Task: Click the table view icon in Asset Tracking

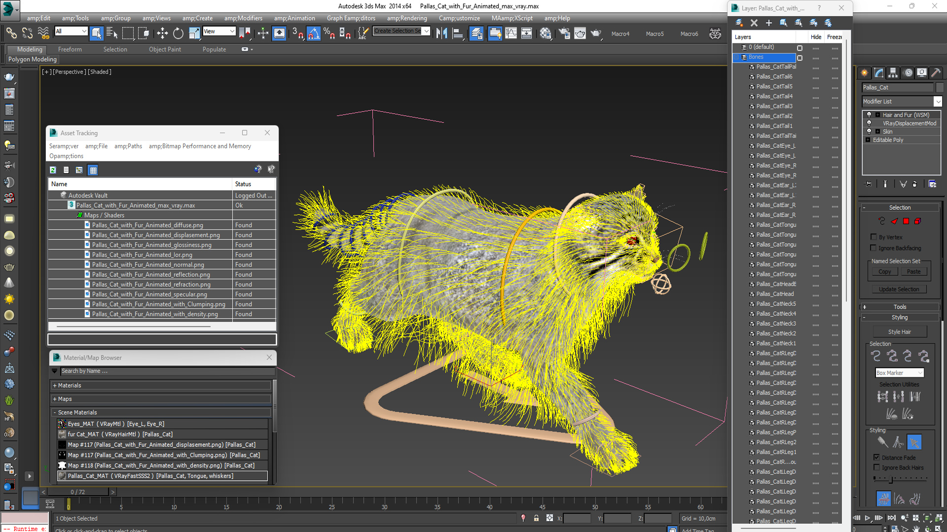Action: pos(93,170)
